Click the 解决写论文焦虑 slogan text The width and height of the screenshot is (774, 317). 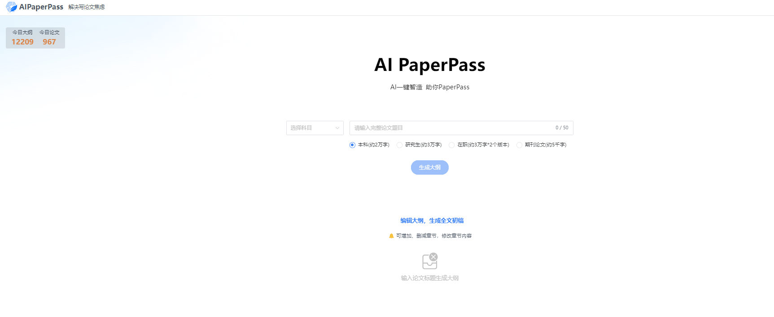[x=87, y=7]
